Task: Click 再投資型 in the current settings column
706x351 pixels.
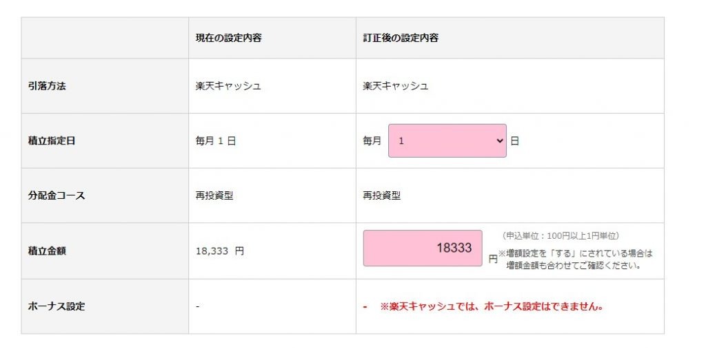Action: (x=214, y=195)
